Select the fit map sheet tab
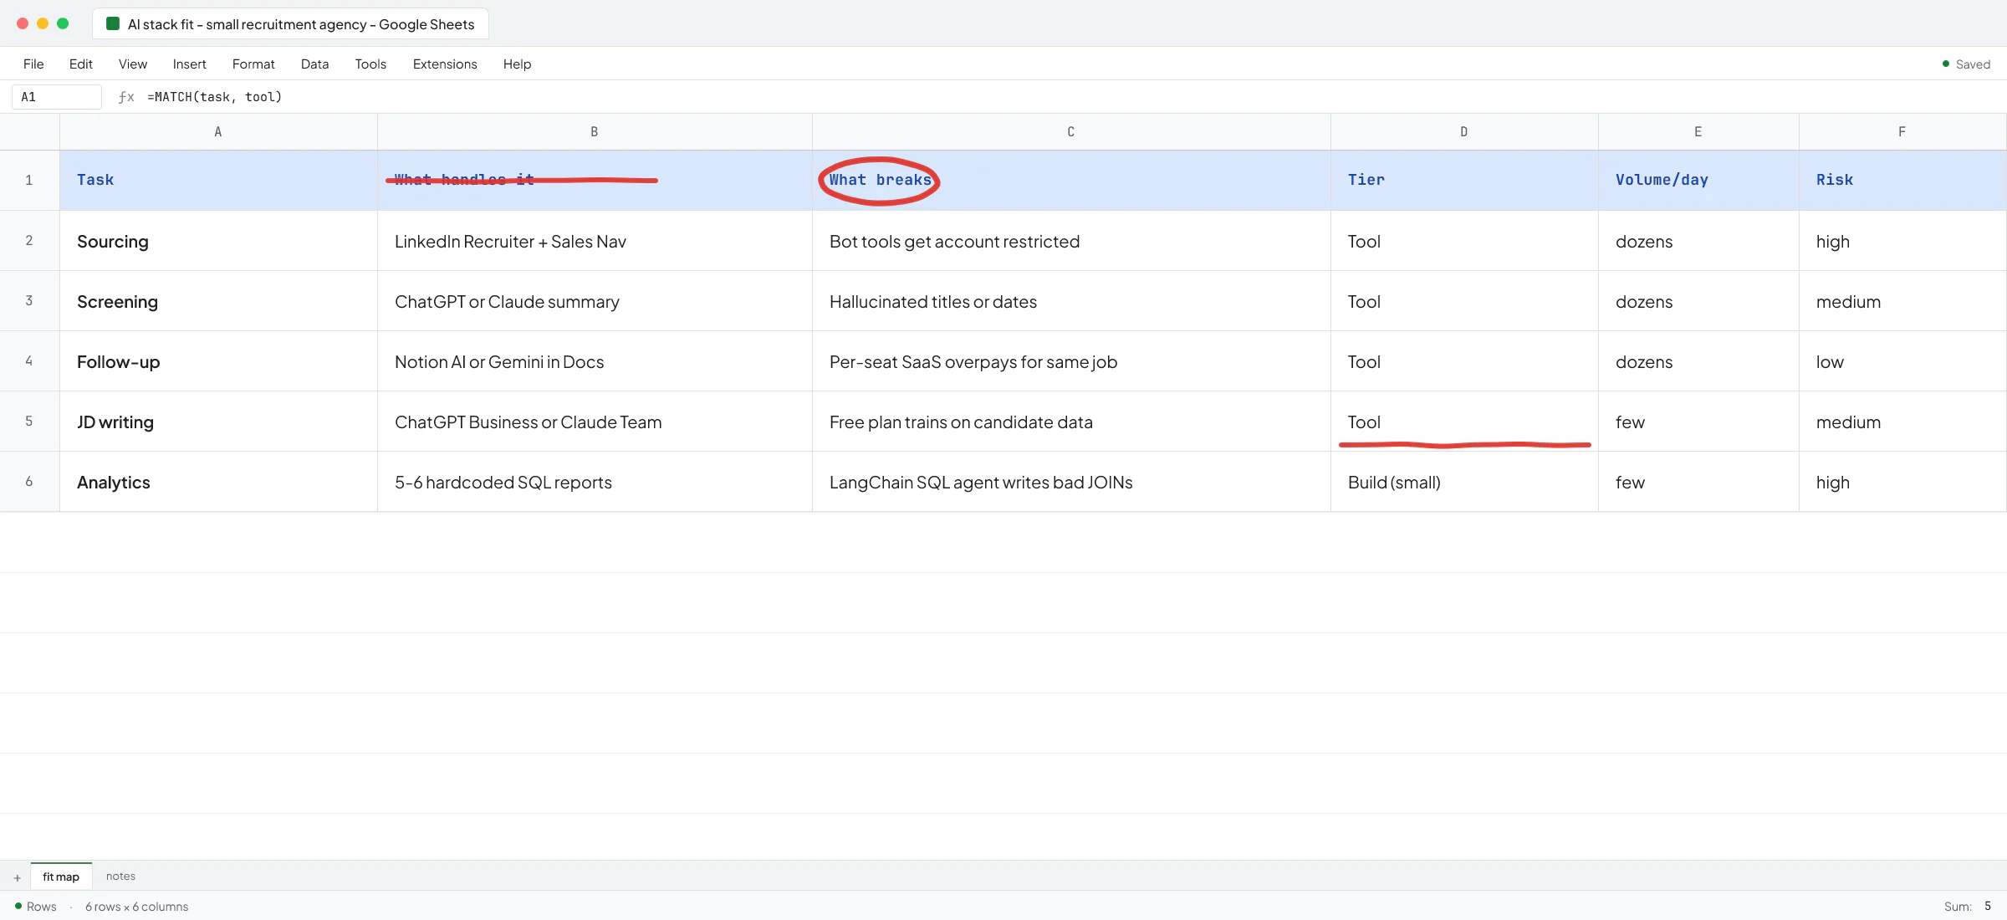 [61, 877]
